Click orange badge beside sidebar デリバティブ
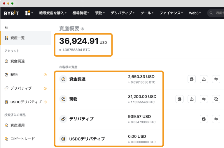The image size is (224, 148). coord(45,89)
